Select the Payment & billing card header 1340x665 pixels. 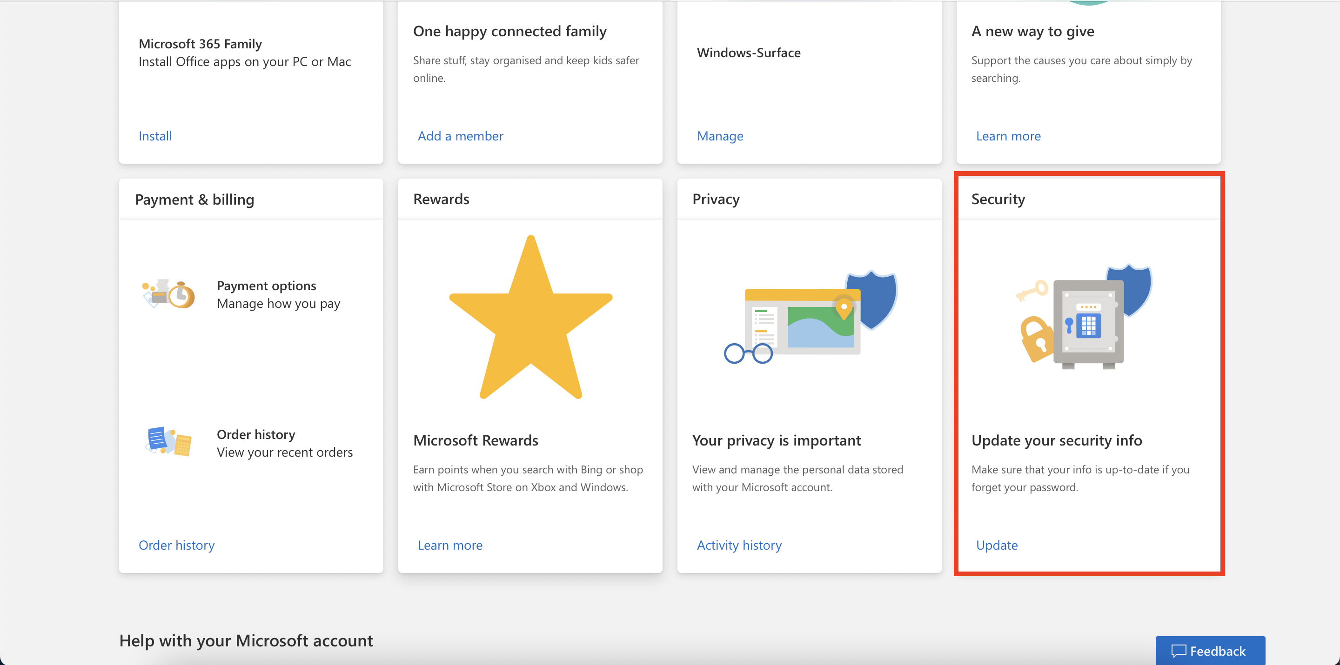click(194, 199)
